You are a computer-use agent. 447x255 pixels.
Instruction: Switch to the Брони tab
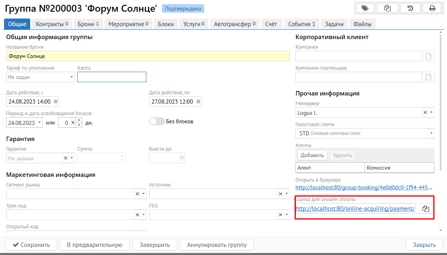(x=88, y=24)
